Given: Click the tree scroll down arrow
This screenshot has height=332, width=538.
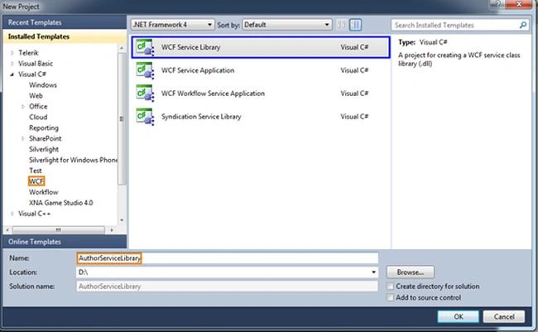Looking at the screenshot, I should (122, 220).
